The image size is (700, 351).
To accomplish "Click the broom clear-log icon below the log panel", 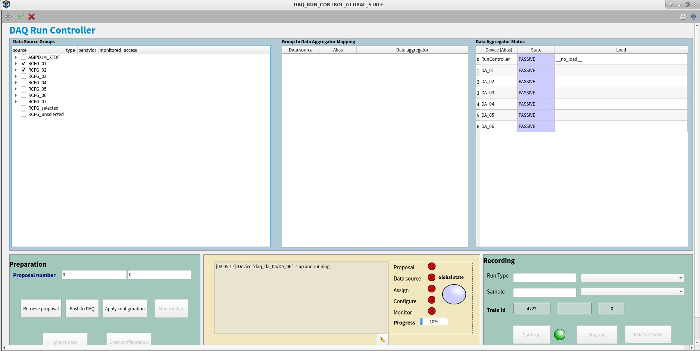I will 382,340.
